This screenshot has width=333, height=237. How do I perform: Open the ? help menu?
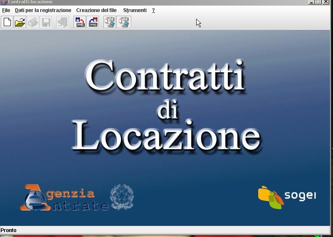tap(153, 10)
